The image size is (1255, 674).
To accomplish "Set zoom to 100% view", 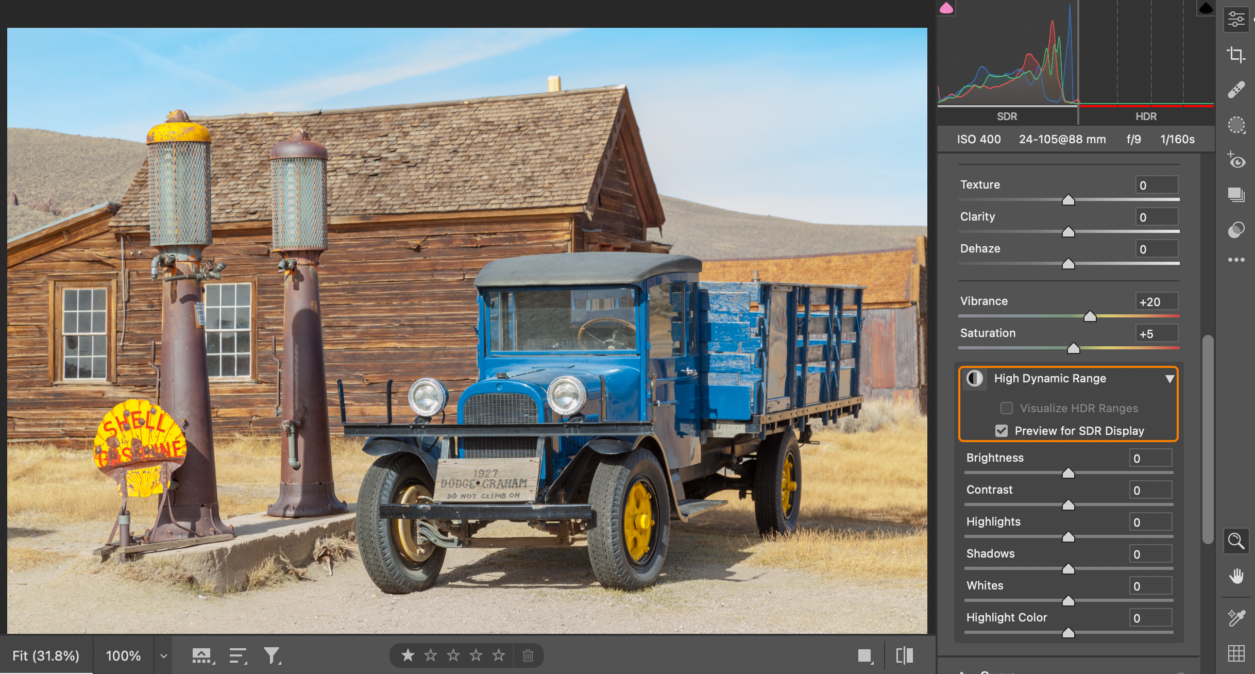I will click(x=123, y=656).
